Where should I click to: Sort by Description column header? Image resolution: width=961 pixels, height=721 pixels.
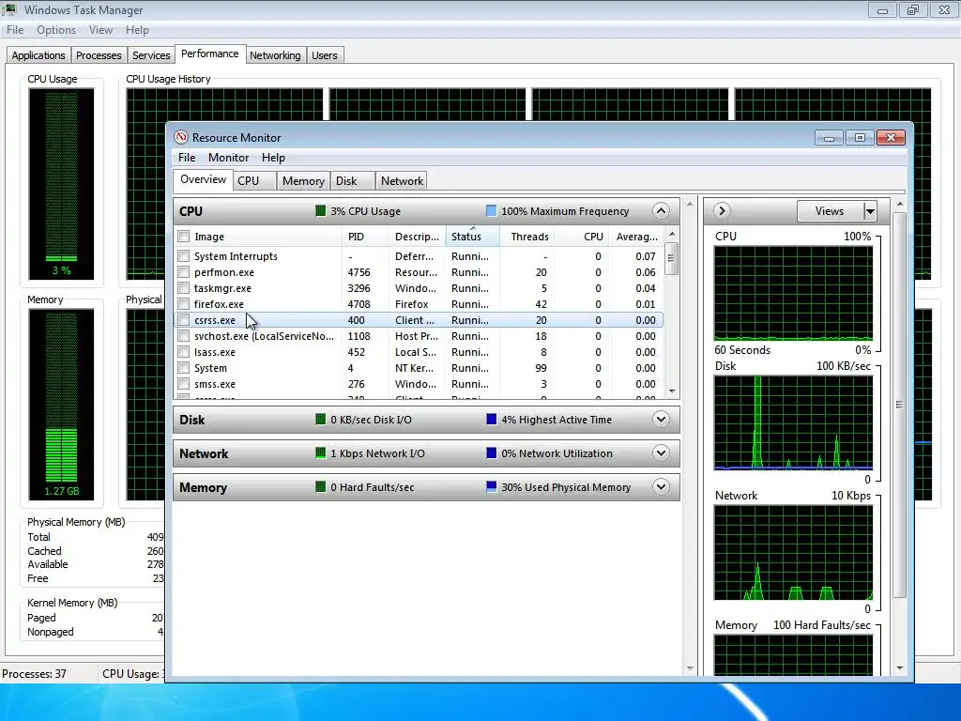417,237
